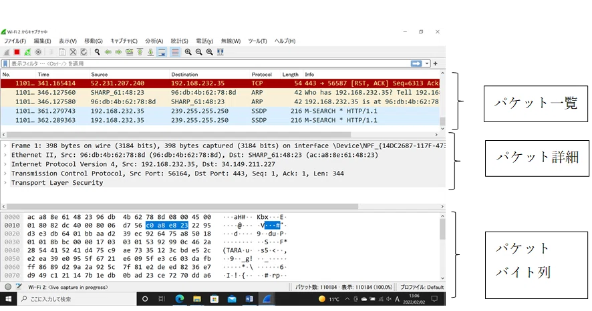Screen dimensions: 592x311
Task: Stop the live capture with red square
Action: 17,52
